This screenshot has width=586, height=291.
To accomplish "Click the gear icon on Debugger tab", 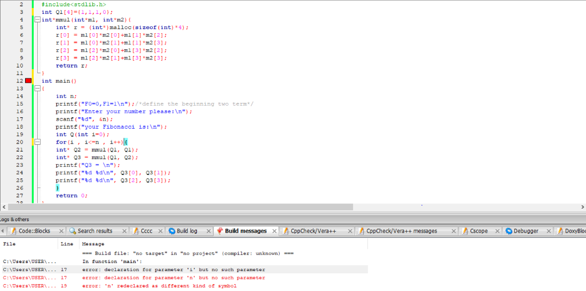I will [509, 231].
